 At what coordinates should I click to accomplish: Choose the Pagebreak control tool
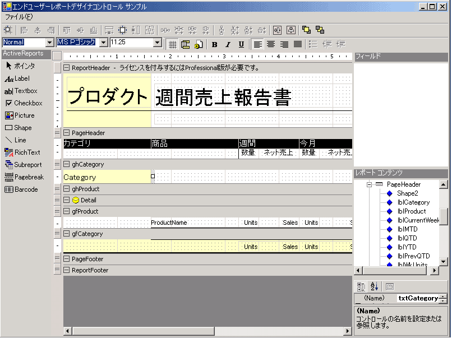tap(24, 177)
